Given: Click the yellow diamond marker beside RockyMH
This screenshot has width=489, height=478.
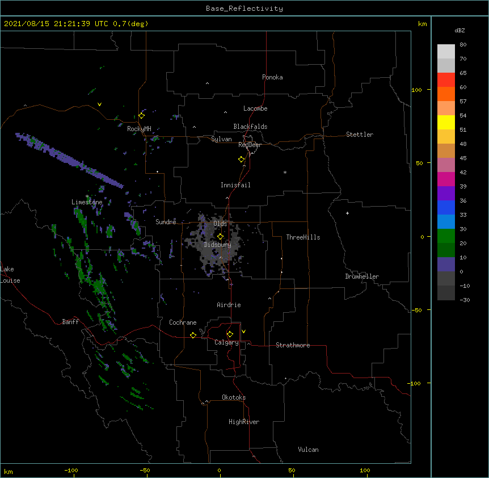Looking at the screenshot, I should (x=142, y=116).
